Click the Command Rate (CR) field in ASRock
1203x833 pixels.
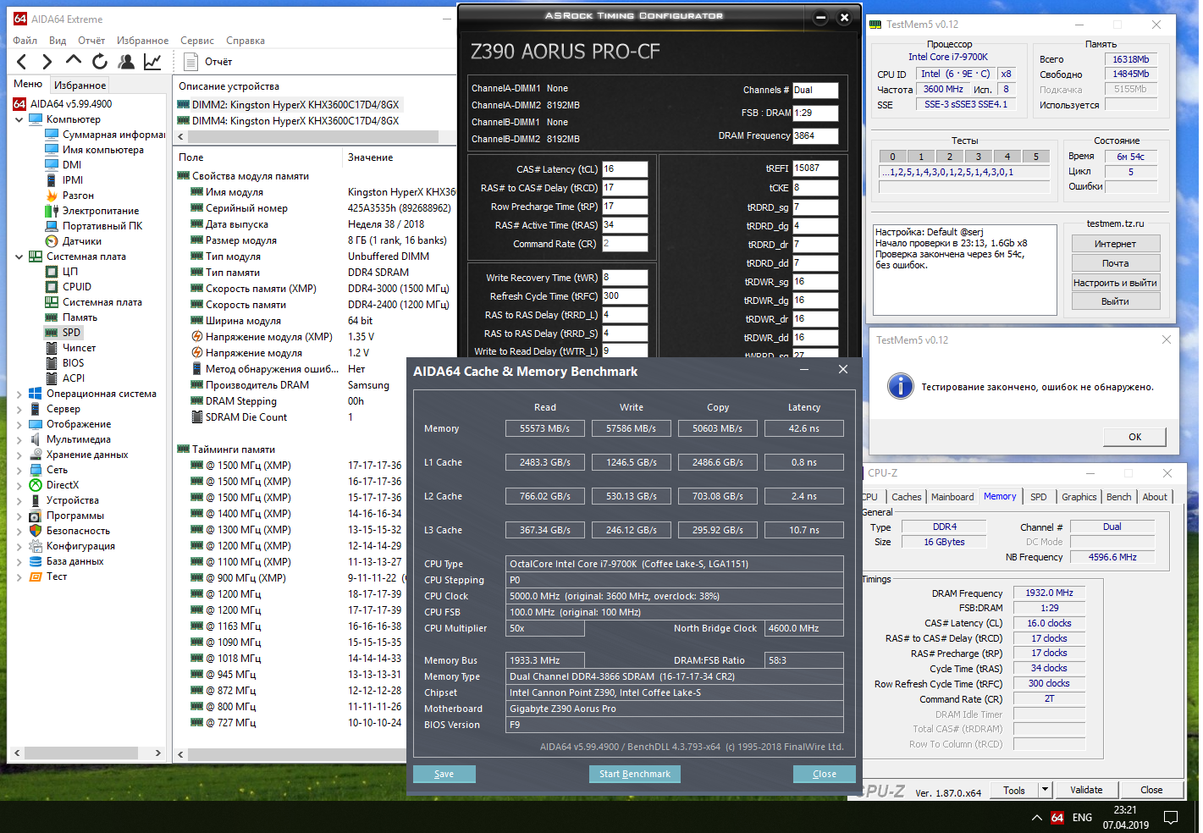pos(625,244)
